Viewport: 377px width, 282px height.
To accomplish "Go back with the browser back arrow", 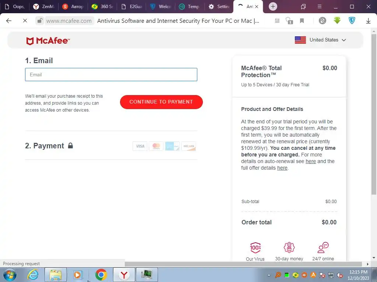I will [x=9, y=21].
